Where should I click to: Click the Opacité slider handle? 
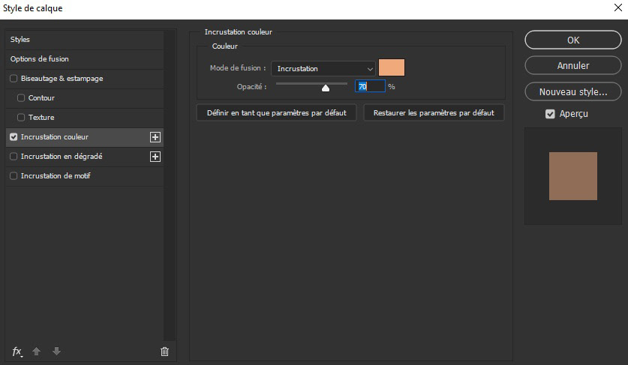[x=326, y=88]
